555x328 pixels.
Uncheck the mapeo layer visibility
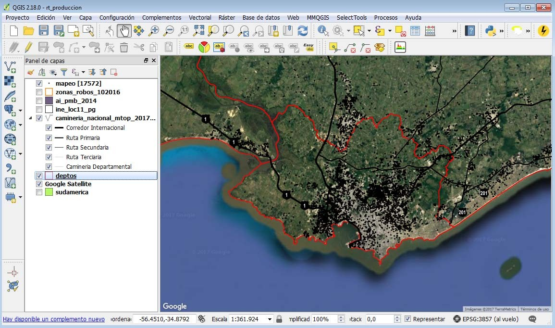tap(39, 84)
